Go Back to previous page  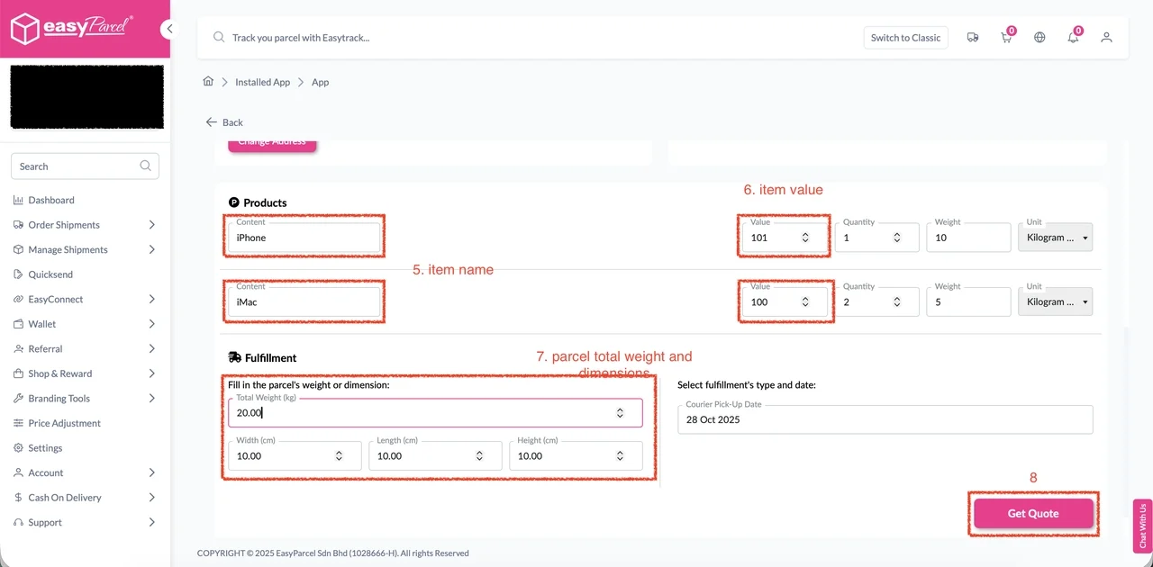click(224, 122)
